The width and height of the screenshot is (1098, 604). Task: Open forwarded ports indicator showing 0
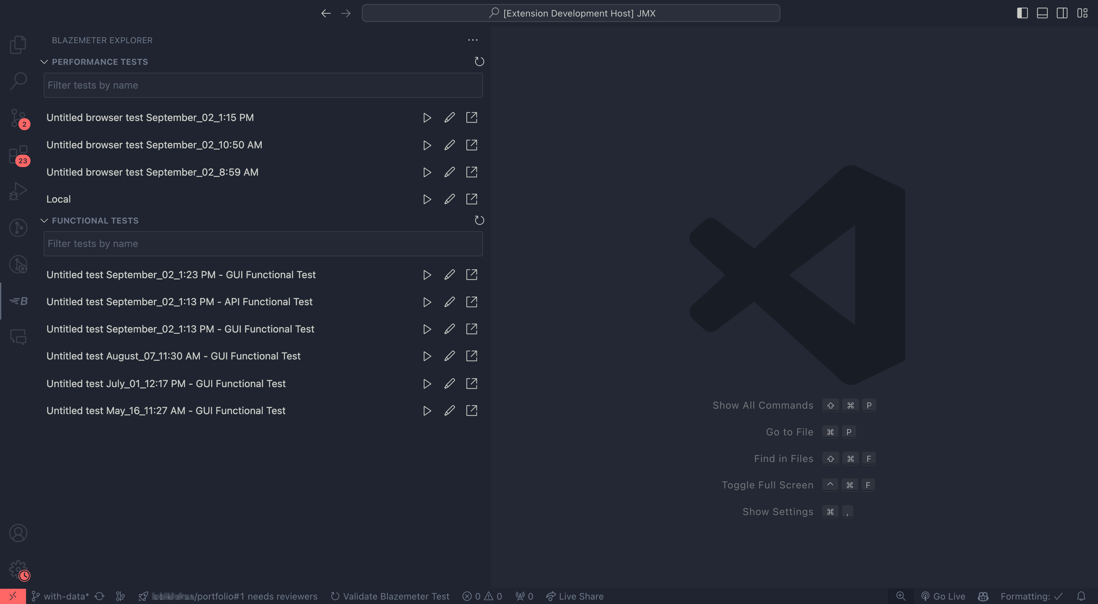(524, 596)
